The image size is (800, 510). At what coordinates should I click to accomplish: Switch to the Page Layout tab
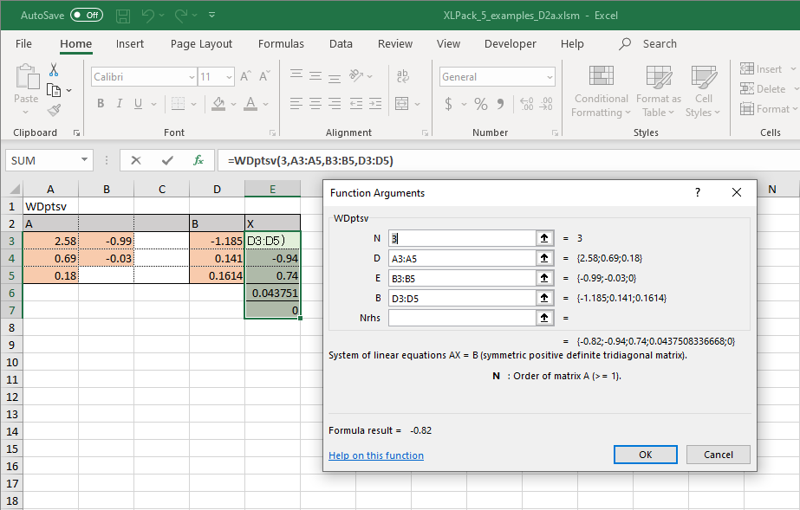coord(201,44)
